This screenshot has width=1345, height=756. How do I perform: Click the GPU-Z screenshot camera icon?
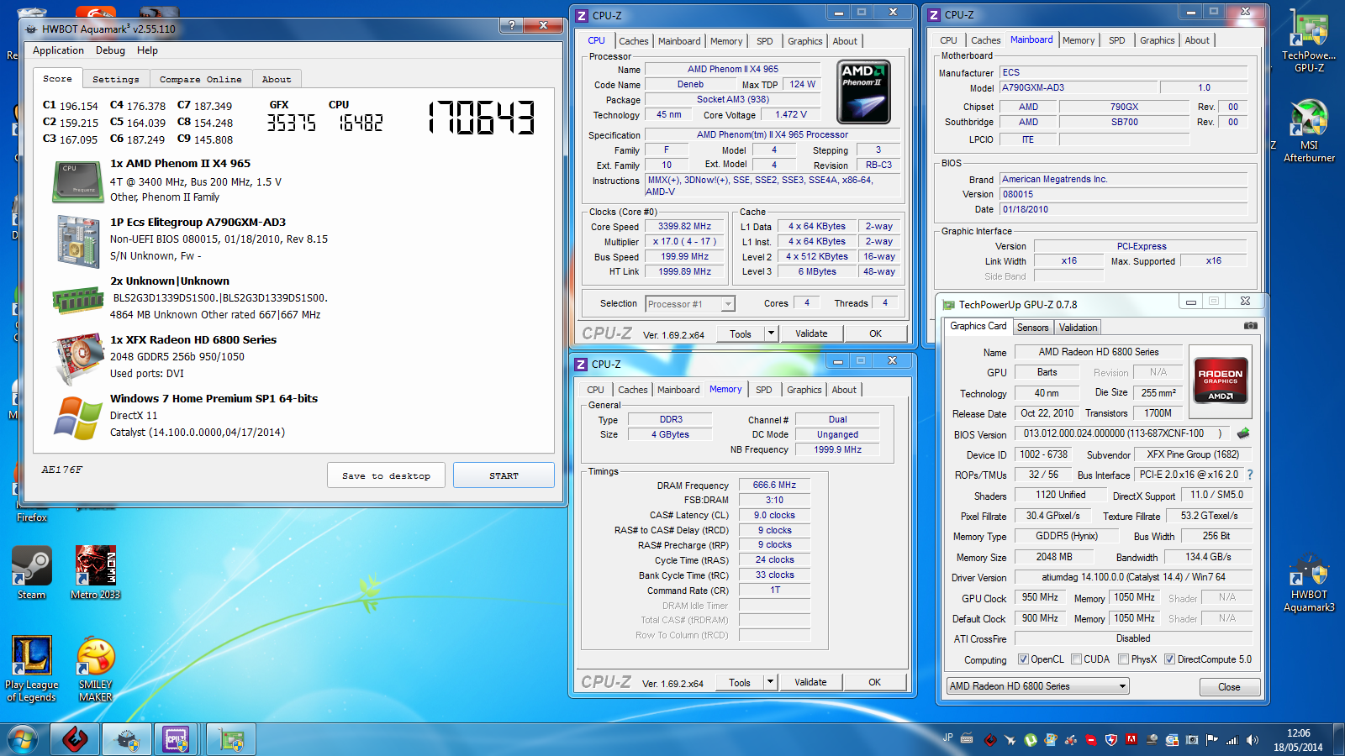point(1251,326)
